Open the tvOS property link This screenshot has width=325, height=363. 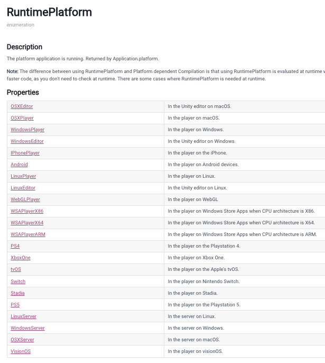[x=16, y=269]
